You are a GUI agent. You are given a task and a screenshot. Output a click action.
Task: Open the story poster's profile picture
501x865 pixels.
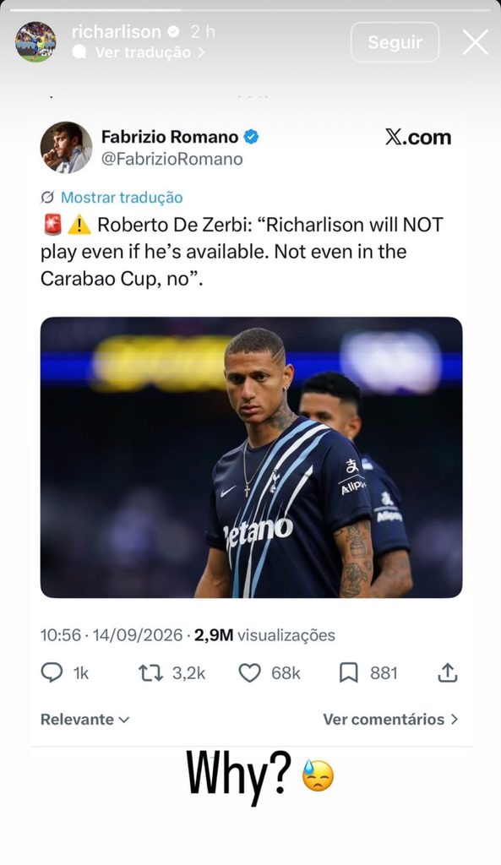click(x=35, y=42)
